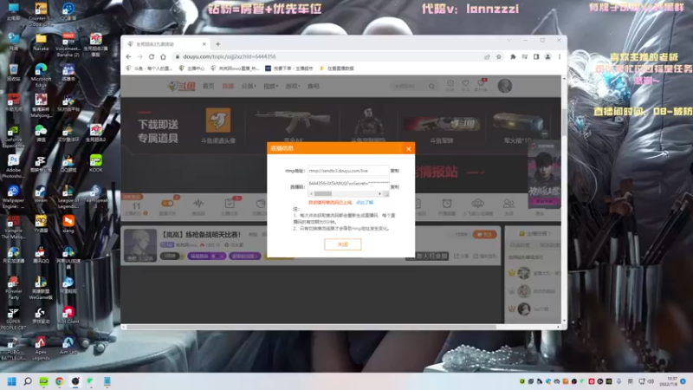The image size is (693, 390).
Task: Go back in Chrome browser
Action: [128, 56]
